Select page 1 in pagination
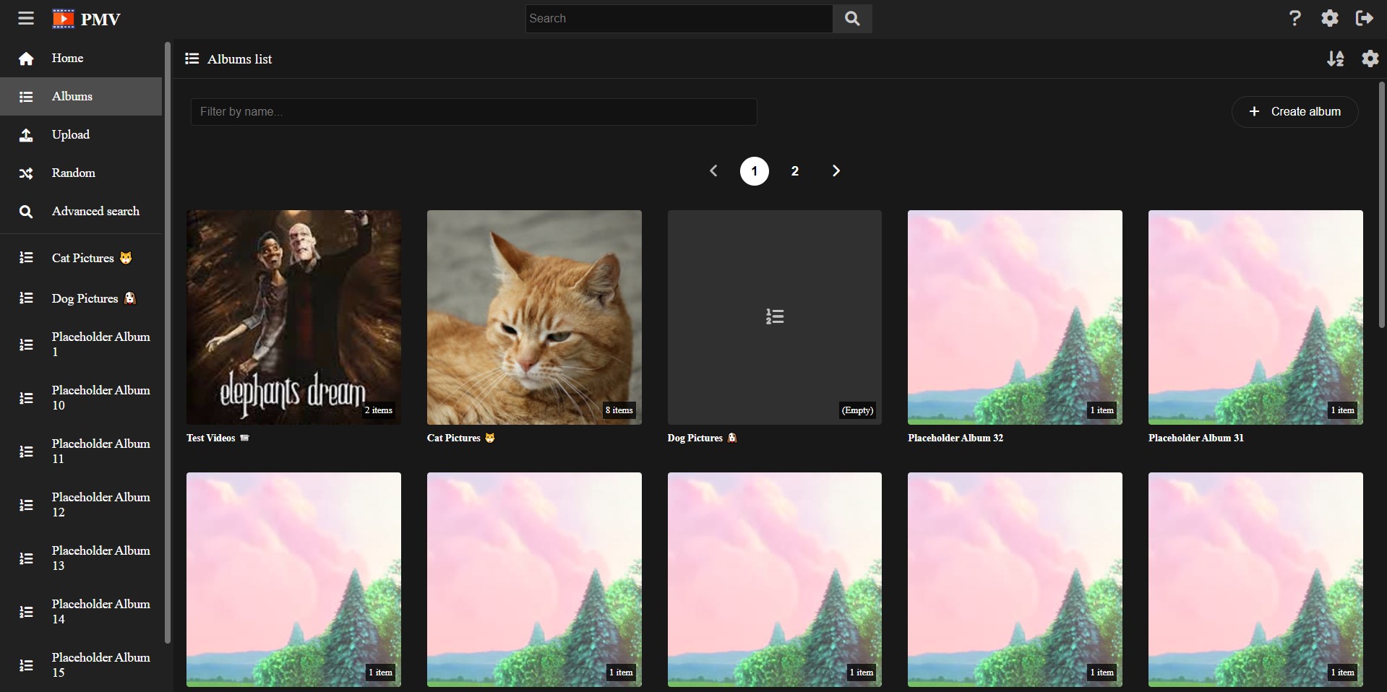 [x=755, y=171]
